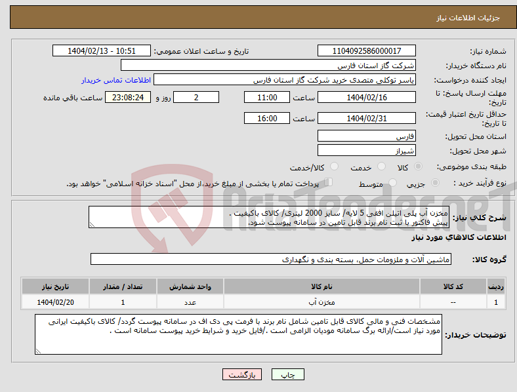Click the عدد unit cell
The height and width of the screenshot is (392, 517).
[190, 302]
